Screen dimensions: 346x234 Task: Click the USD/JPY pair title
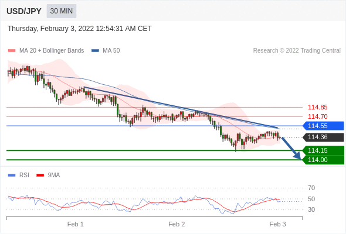coord(24,11)
